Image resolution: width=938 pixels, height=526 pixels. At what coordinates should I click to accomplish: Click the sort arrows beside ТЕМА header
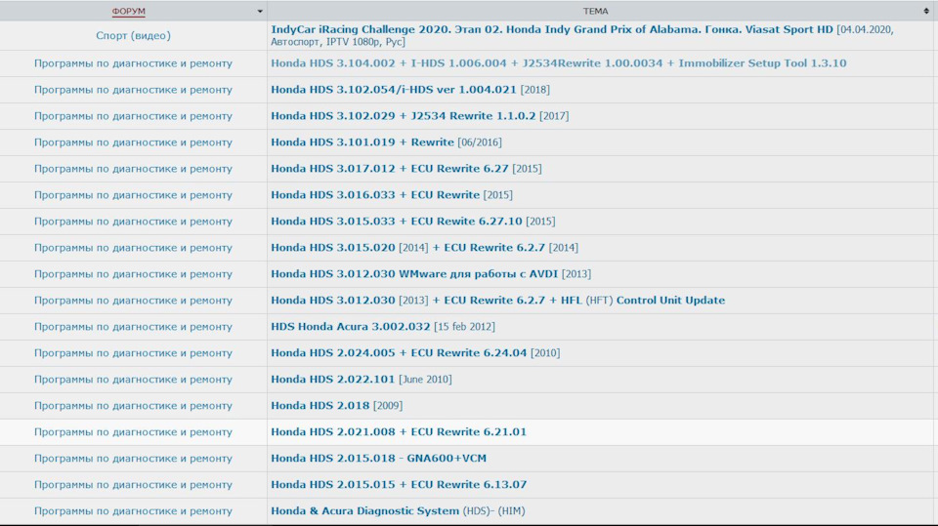point(926,11)
